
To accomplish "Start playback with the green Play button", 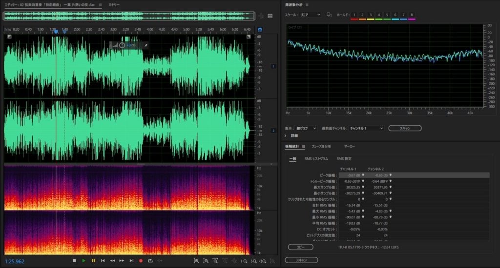I will pyautogui.click(x=84, y=261).
